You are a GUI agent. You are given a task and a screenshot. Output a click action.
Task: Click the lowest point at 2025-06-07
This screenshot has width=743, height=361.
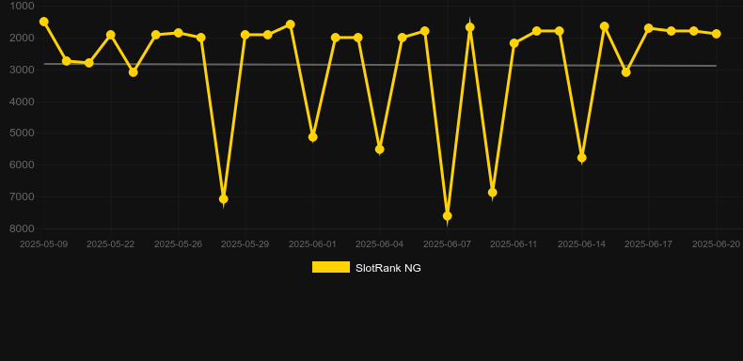448,216
